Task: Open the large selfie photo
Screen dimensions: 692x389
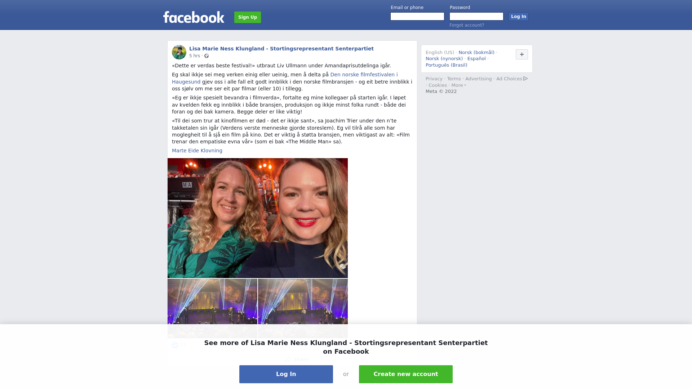Action: (x=258, y=218)
